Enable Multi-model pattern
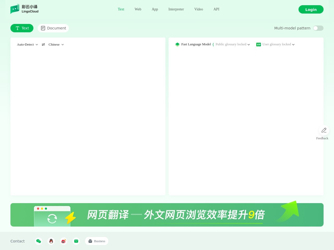This screenshot has height=250, width=334. pyautogui.click(x=318, y=28)
